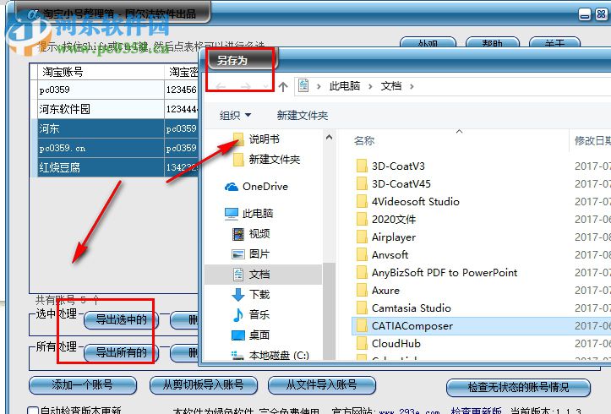Click the 检查无状态的账号情况 button
The height and width of the screenshot is (414, 611).
(518, 387)
